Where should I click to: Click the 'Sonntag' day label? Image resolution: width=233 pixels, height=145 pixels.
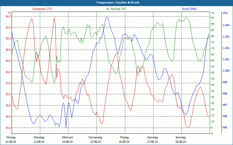181,137
